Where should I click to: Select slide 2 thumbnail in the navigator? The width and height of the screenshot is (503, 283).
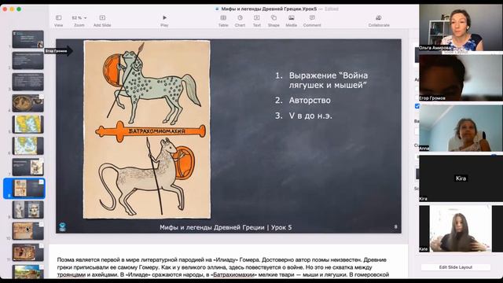(28, 61)
